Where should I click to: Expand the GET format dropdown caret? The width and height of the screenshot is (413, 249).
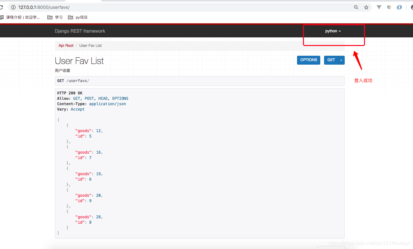pyautogui.click(x=342, y=60)
